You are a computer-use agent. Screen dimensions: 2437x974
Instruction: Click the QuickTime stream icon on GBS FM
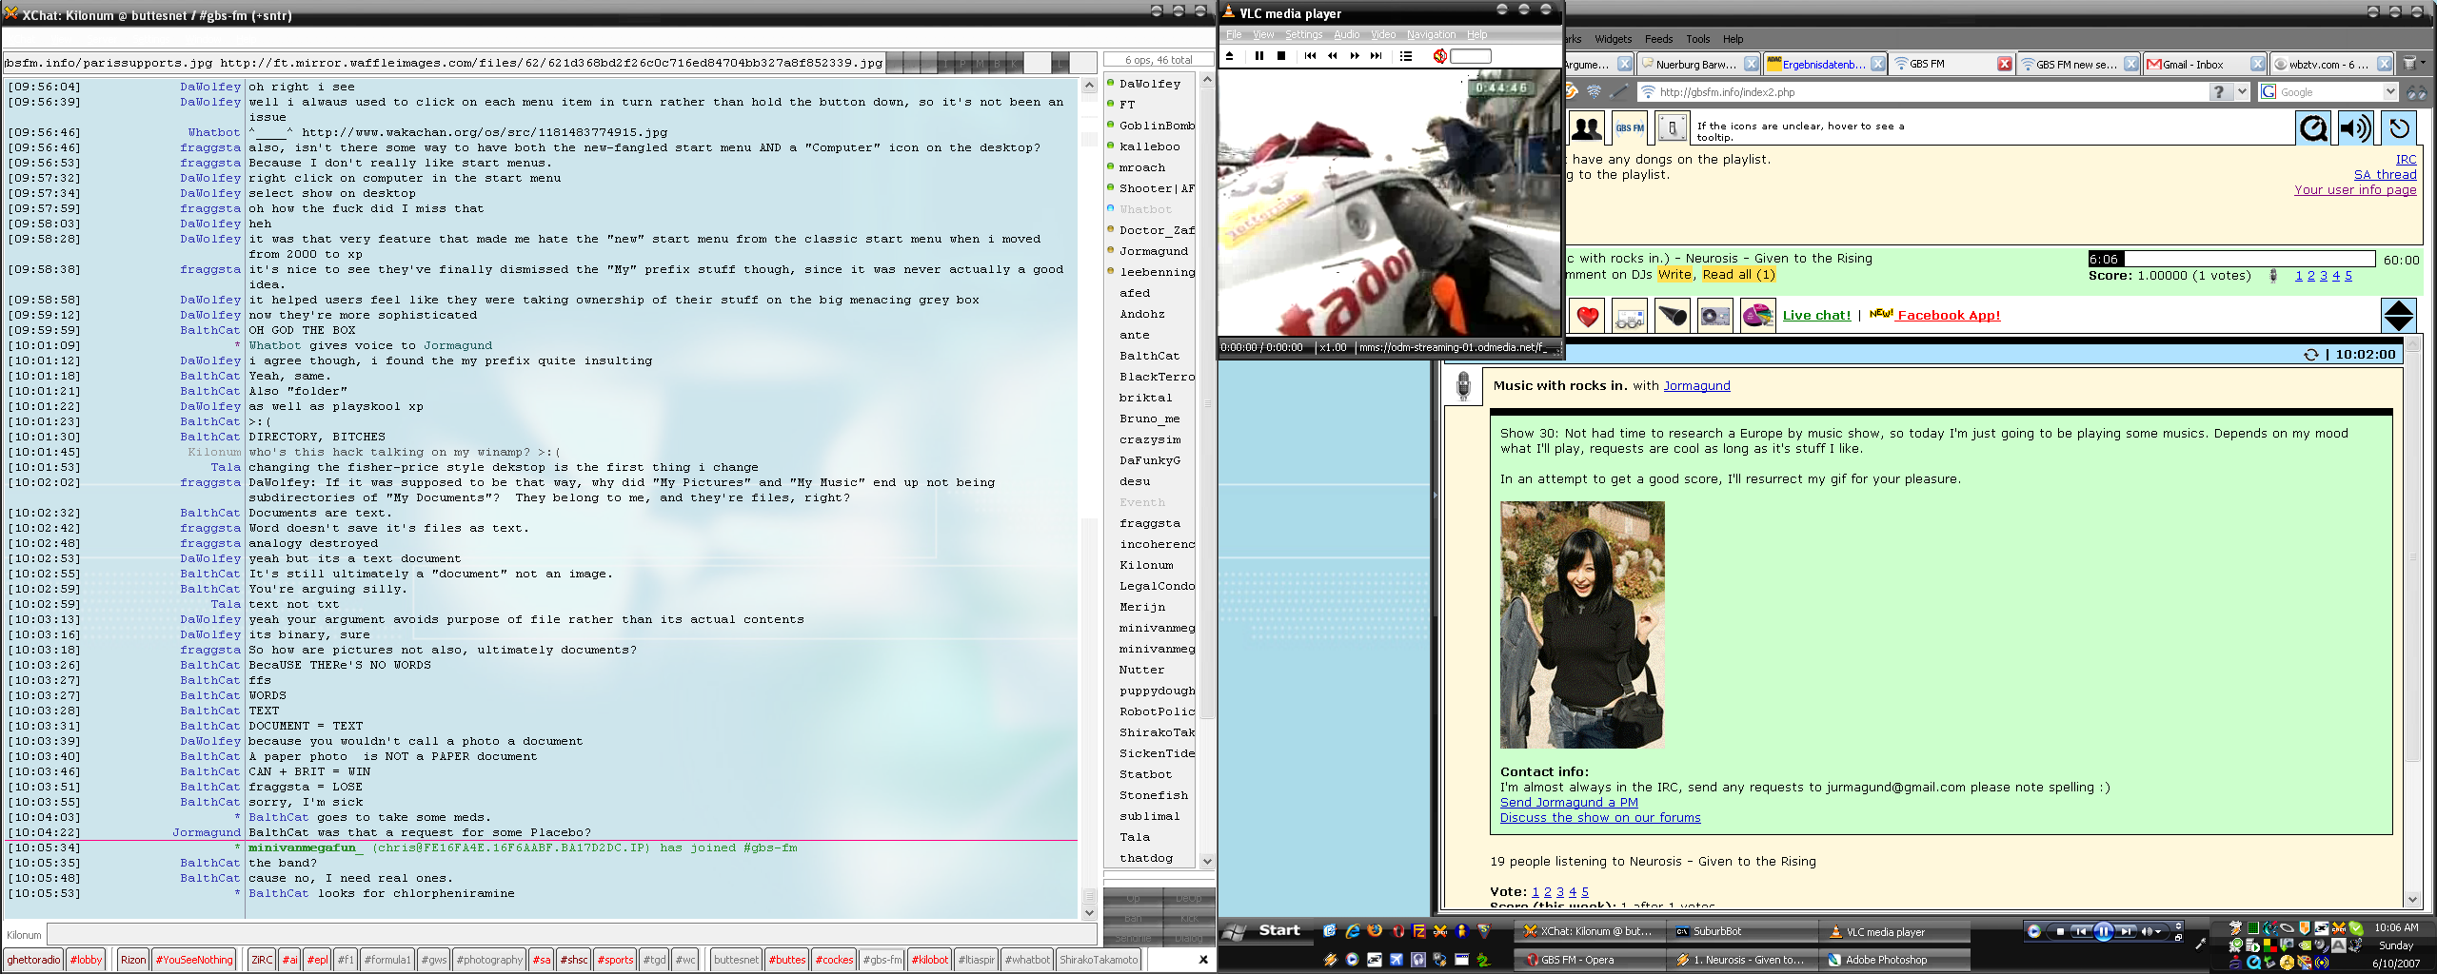pyautogui.click(x=2313, y=127)
